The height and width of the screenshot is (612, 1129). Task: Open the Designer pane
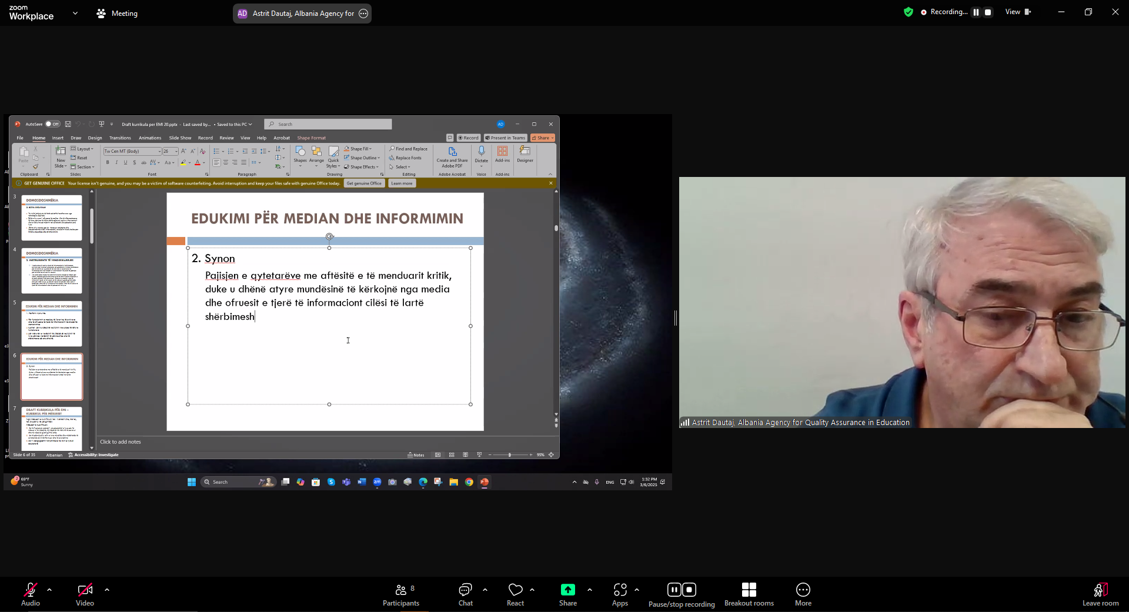coord(525,155)
